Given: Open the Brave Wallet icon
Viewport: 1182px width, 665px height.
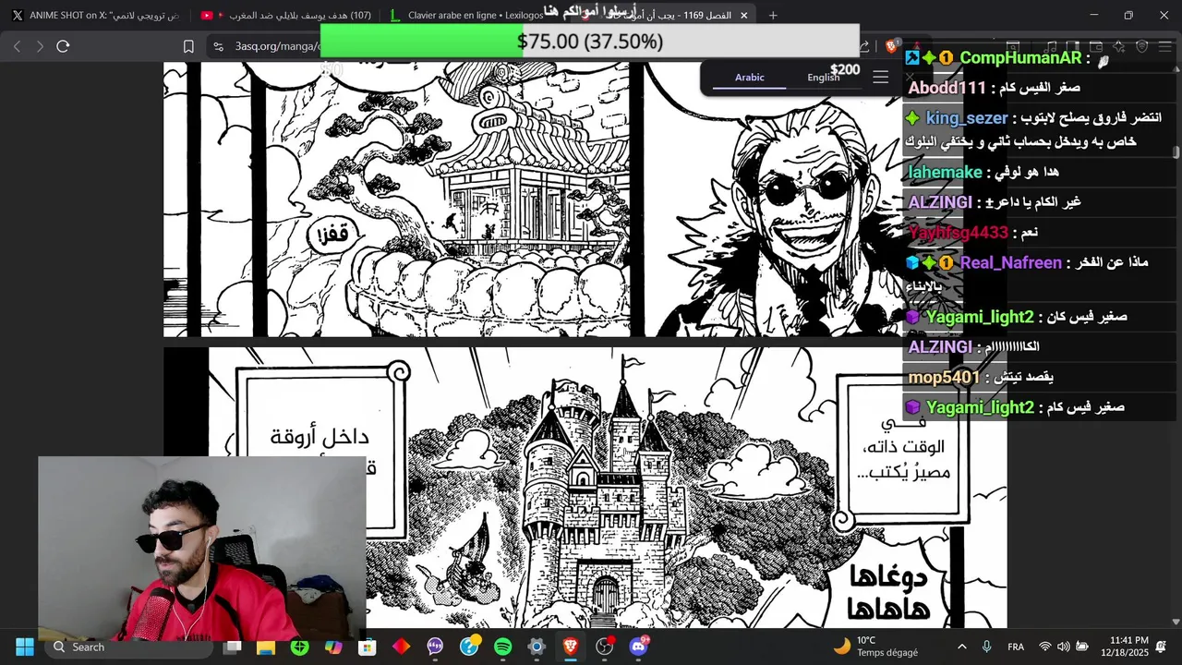Looking at the screenshot, I should coord(1095,46).
